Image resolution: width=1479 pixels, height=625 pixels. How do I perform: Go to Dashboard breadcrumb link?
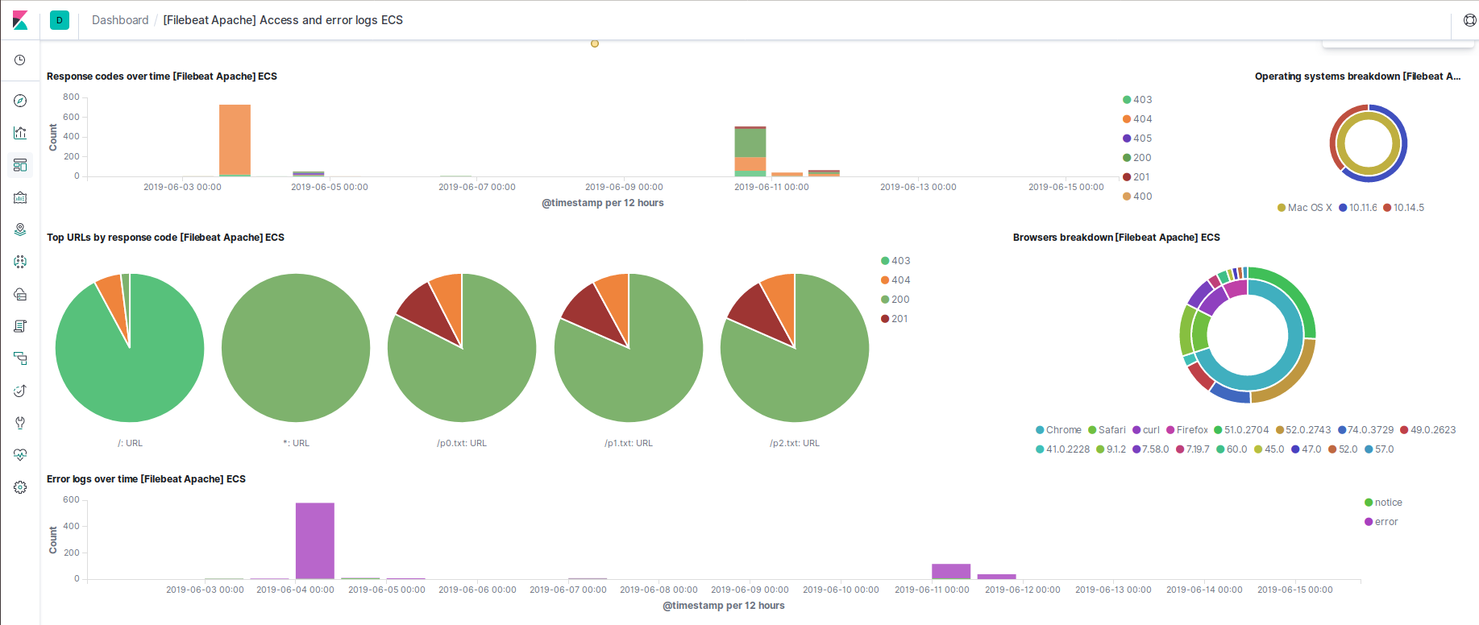click(x=120, y=20)
